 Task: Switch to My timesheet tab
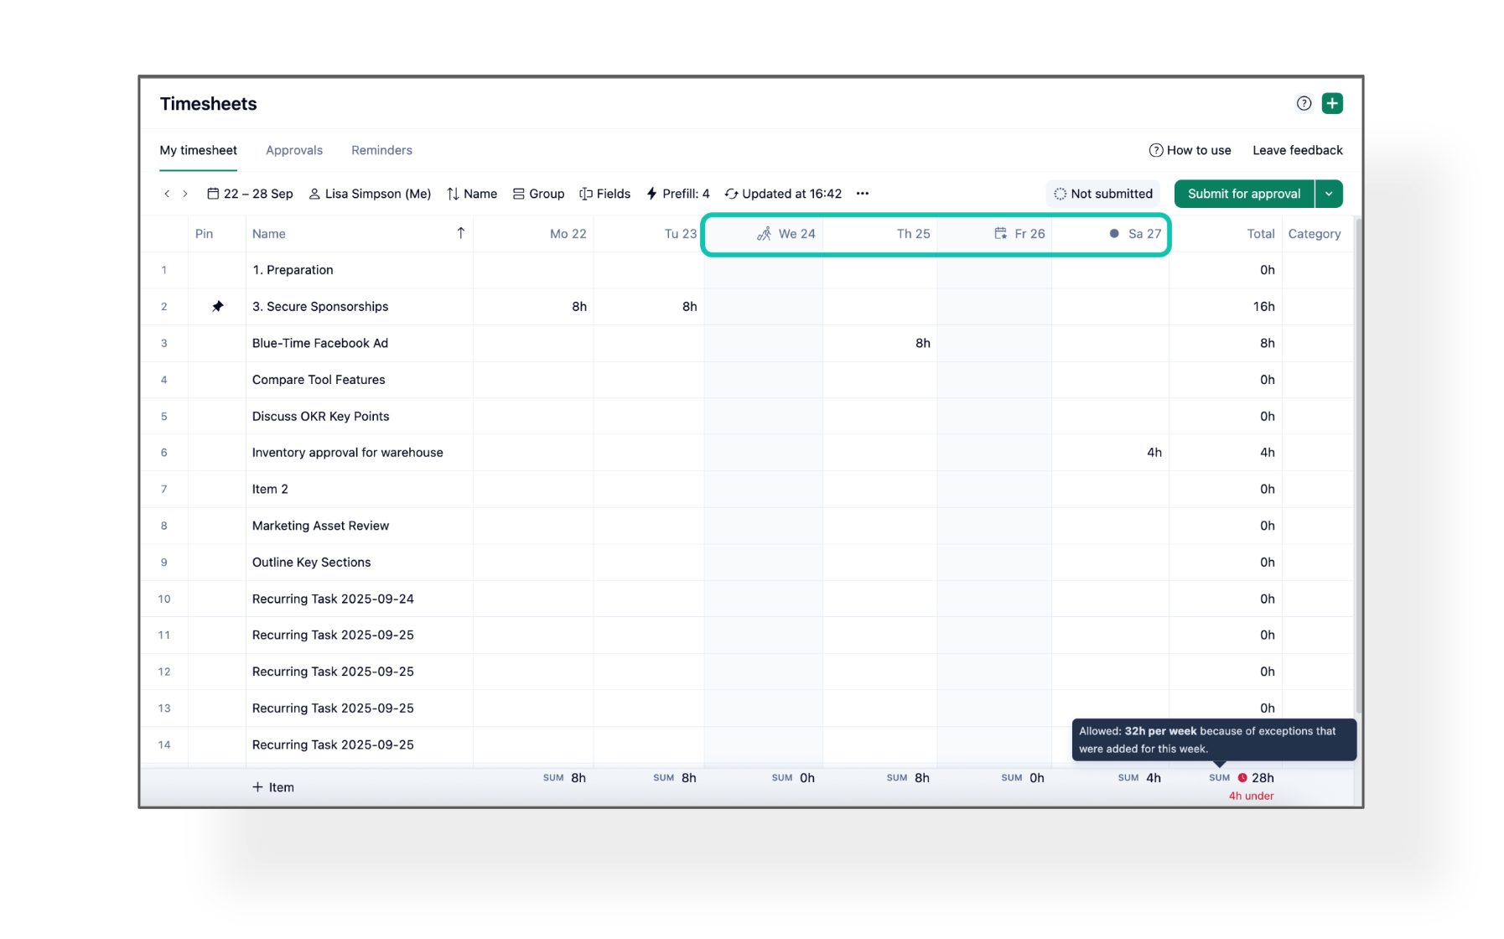point(199,150)
